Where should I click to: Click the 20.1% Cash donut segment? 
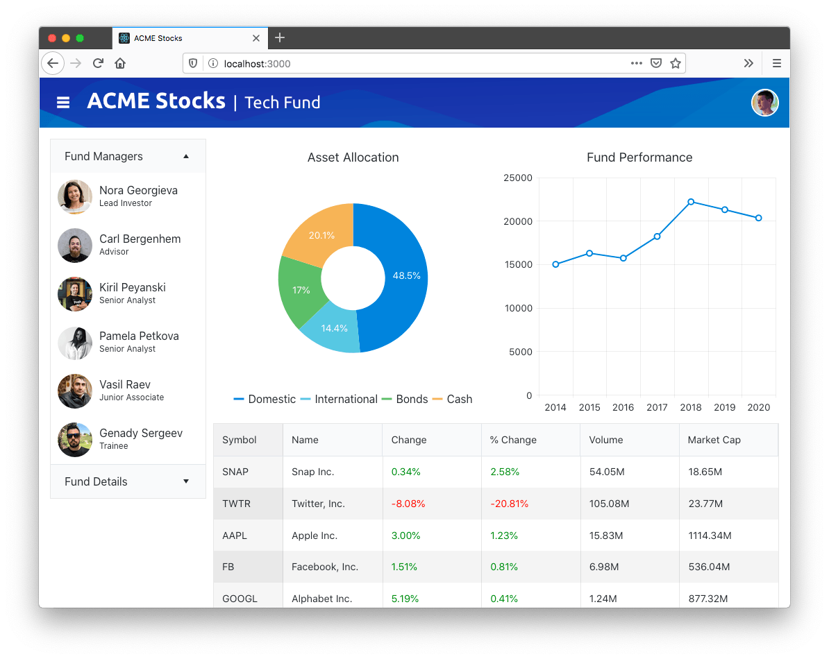(x=321, y=235)
